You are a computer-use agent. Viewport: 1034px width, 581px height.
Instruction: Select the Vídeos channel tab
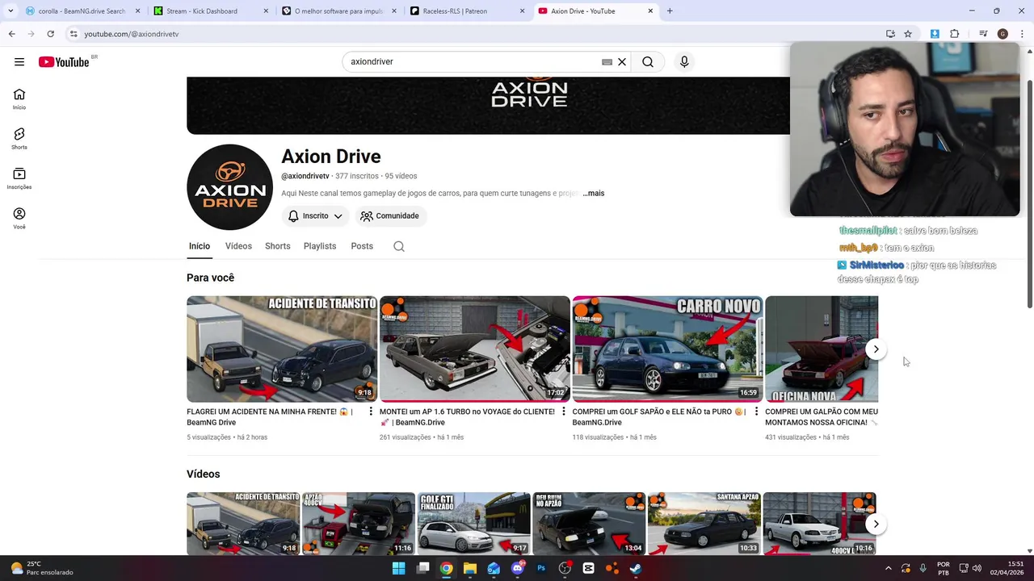coord(238,246)
